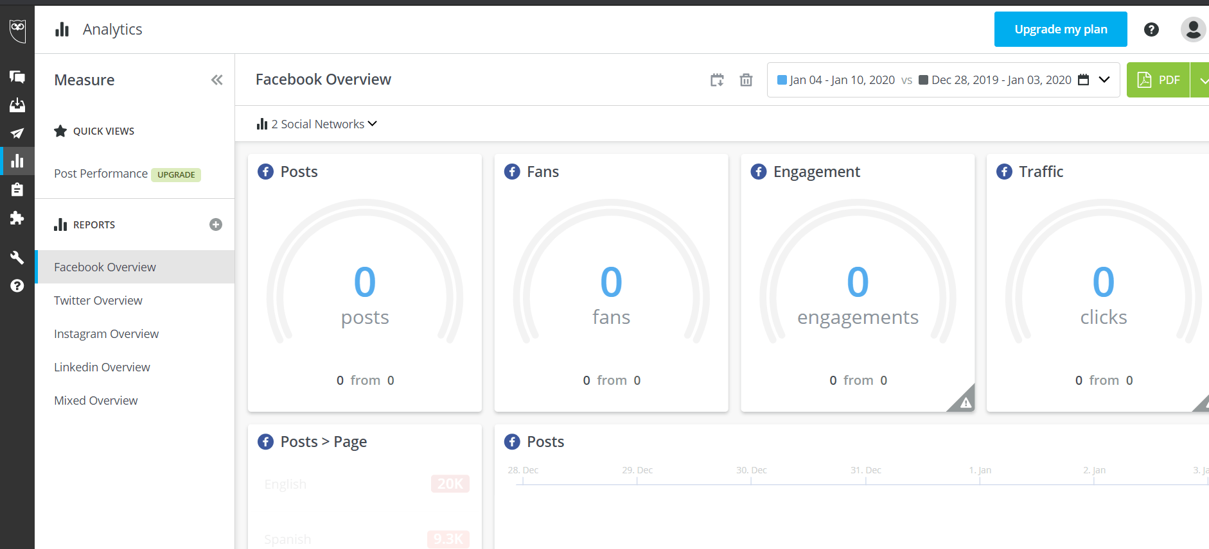This screenshot has width=1209, height=549.
Task: Click the REPORTS bar chart icon
Action: 60,224
